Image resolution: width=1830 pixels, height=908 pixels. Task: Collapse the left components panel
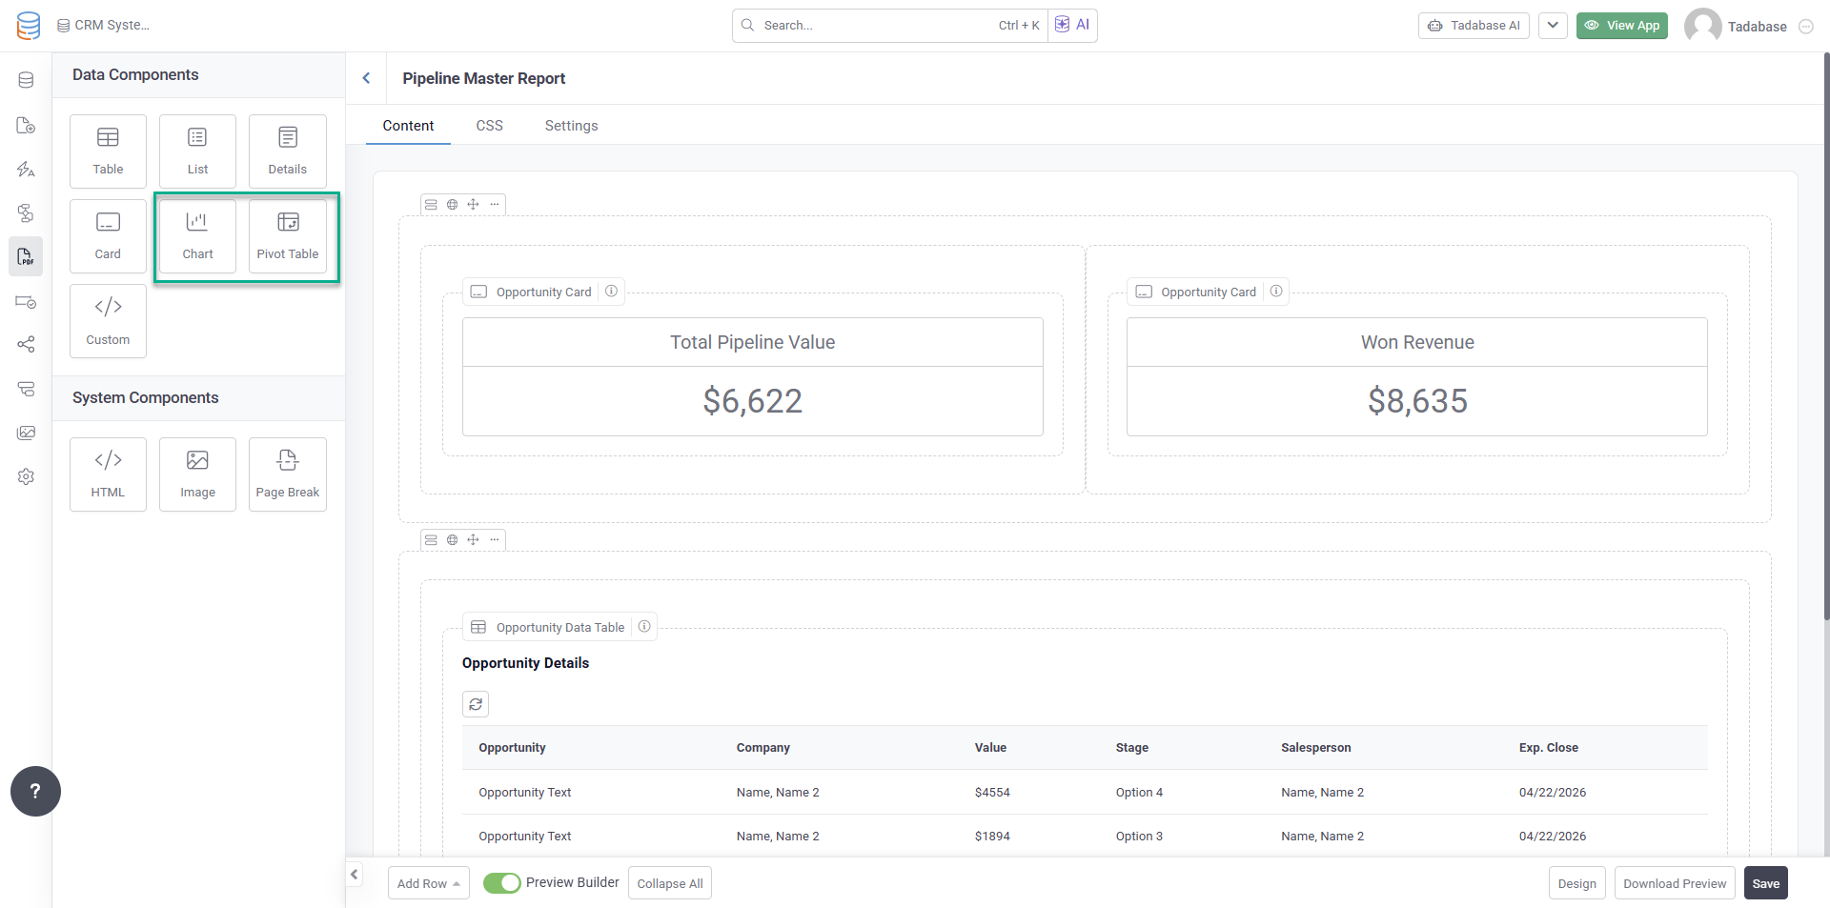tap(355, 874)
